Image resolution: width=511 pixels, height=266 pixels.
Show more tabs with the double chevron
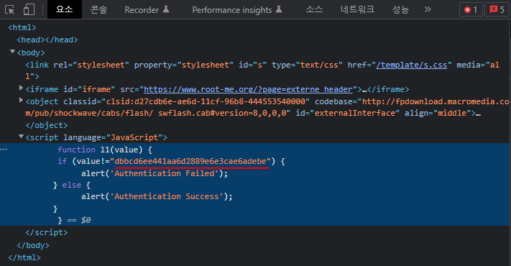(428, 10)
